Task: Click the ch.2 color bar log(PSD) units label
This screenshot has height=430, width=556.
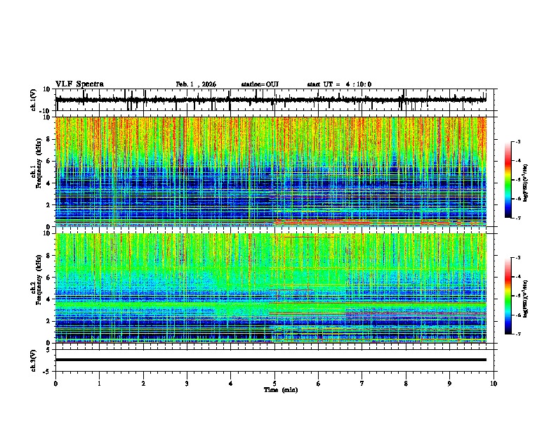Action: [526, 299]
